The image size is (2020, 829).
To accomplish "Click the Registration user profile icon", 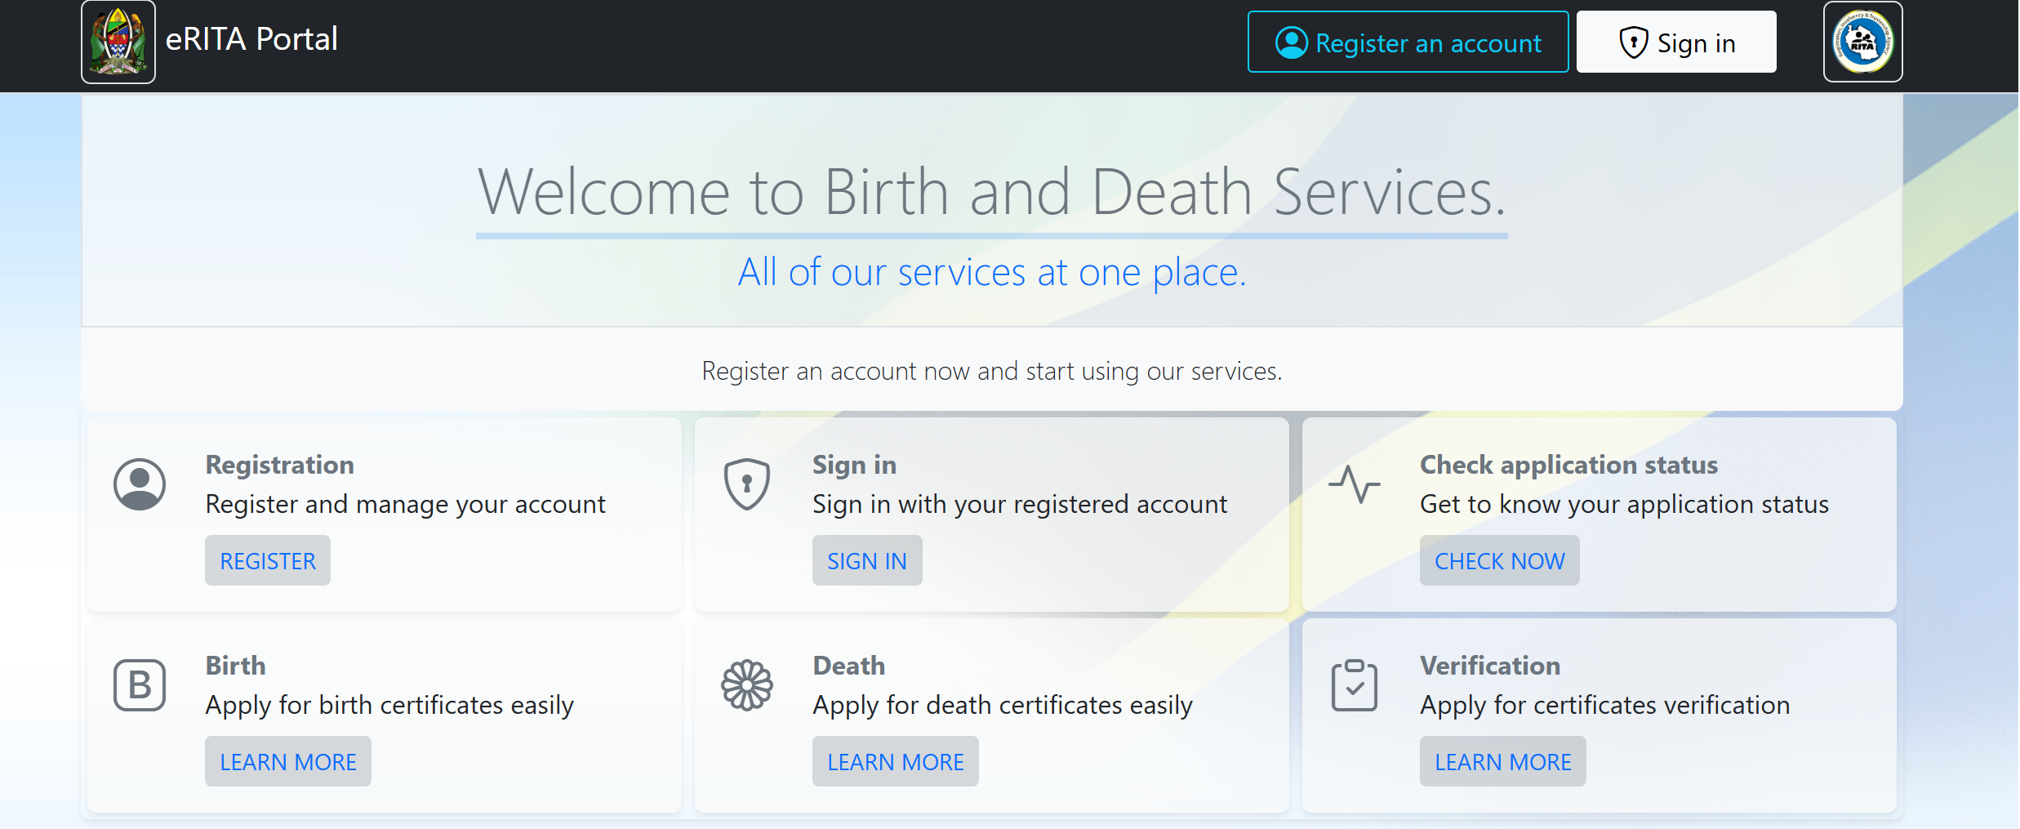I will 140,484.
